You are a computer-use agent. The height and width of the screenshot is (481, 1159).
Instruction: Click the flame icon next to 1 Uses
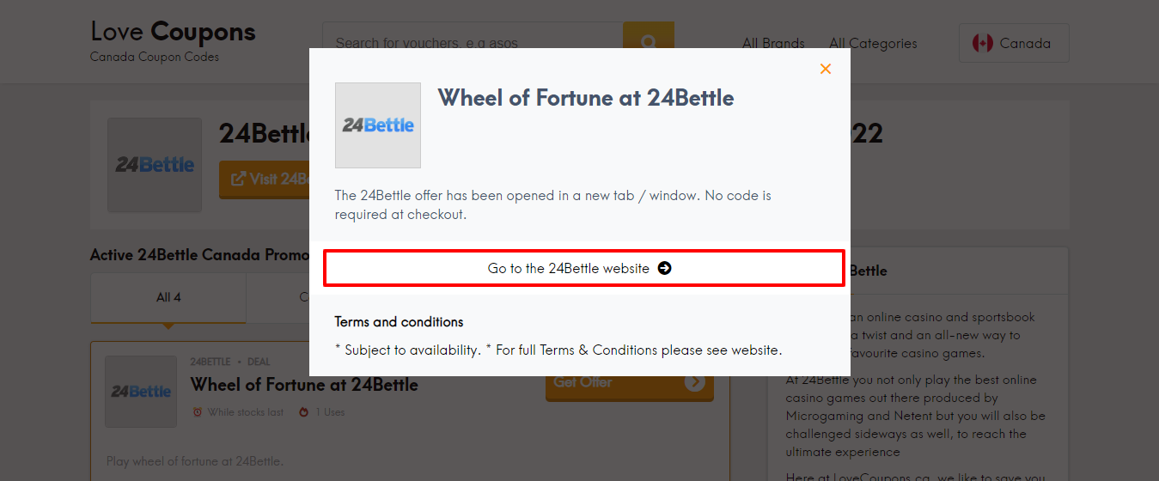303,412
